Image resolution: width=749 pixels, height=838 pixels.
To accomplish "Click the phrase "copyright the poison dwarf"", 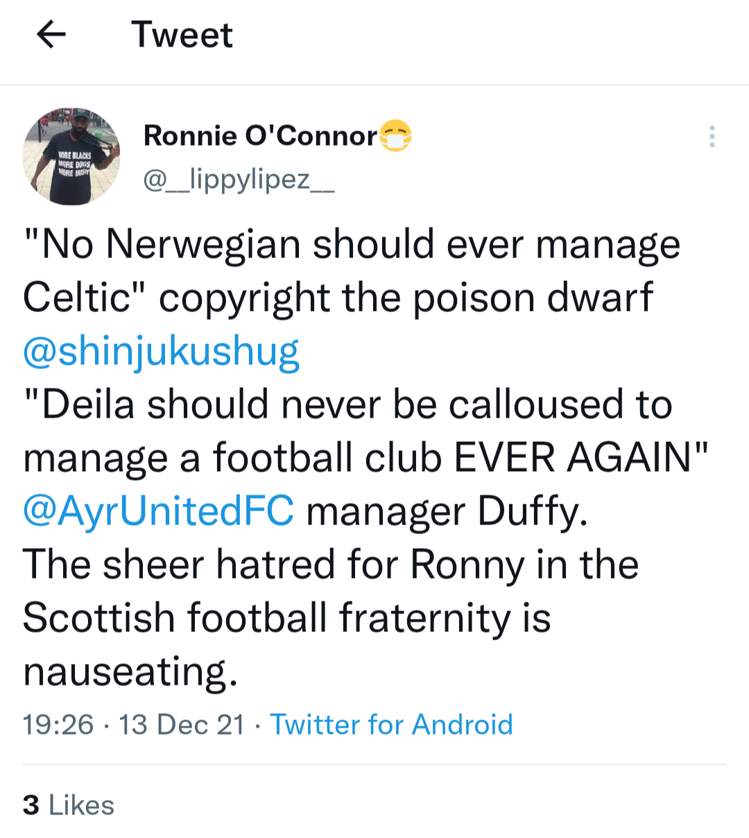I will (x=406, y=298).
